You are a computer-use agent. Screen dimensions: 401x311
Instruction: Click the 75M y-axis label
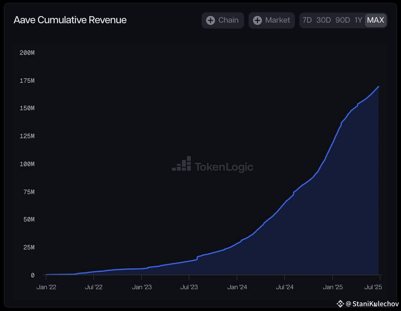(x=29, y=192)
